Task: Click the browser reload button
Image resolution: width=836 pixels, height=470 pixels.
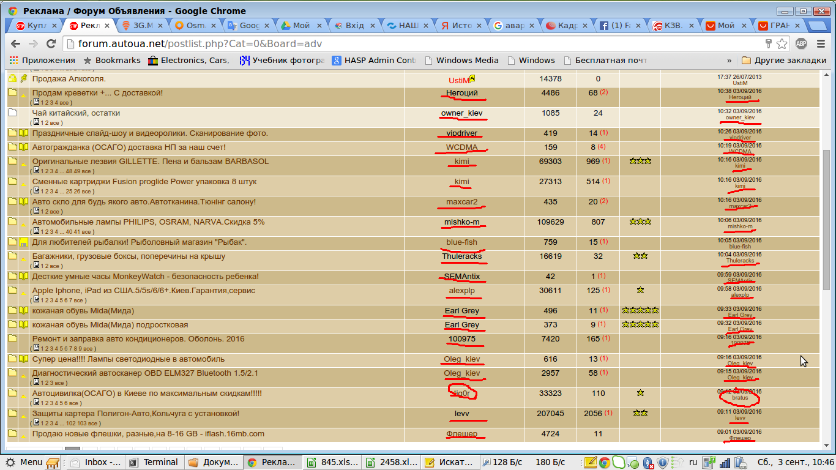Action: [51, 43]
